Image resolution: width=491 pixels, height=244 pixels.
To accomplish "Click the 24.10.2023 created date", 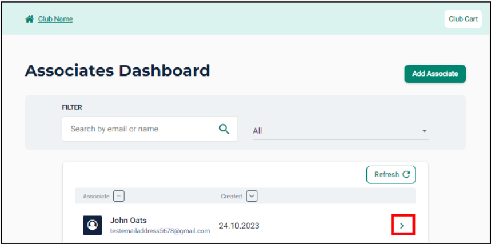I will click(x=239, y=226).
